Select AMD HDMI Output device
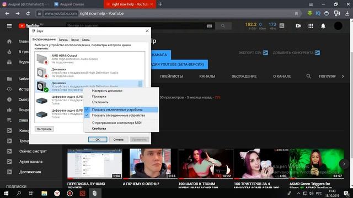The image size is (353, 198). point(89,59)
